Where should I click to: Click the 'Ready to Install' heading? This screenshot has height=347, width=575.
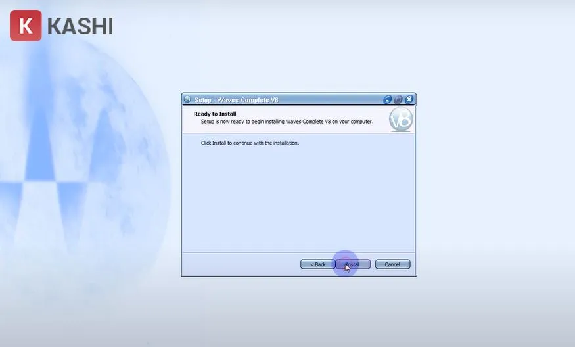click(x=215, y=114)
